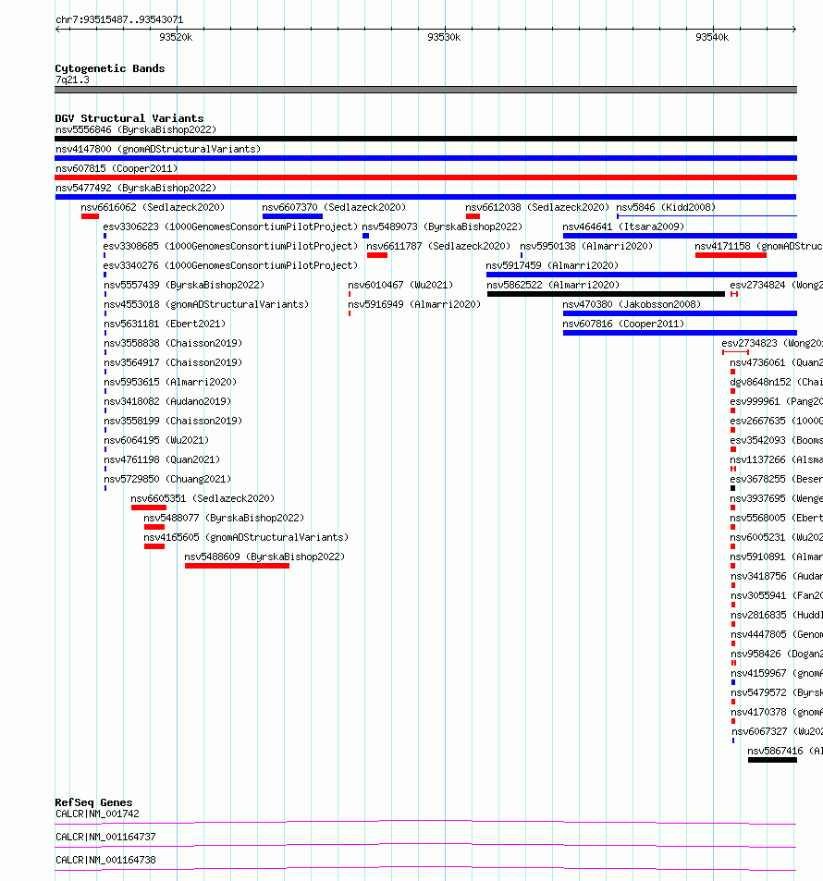823x881 pixels.
Task: Click the esv999961 Pang variant label
Action: click(777, 401)
